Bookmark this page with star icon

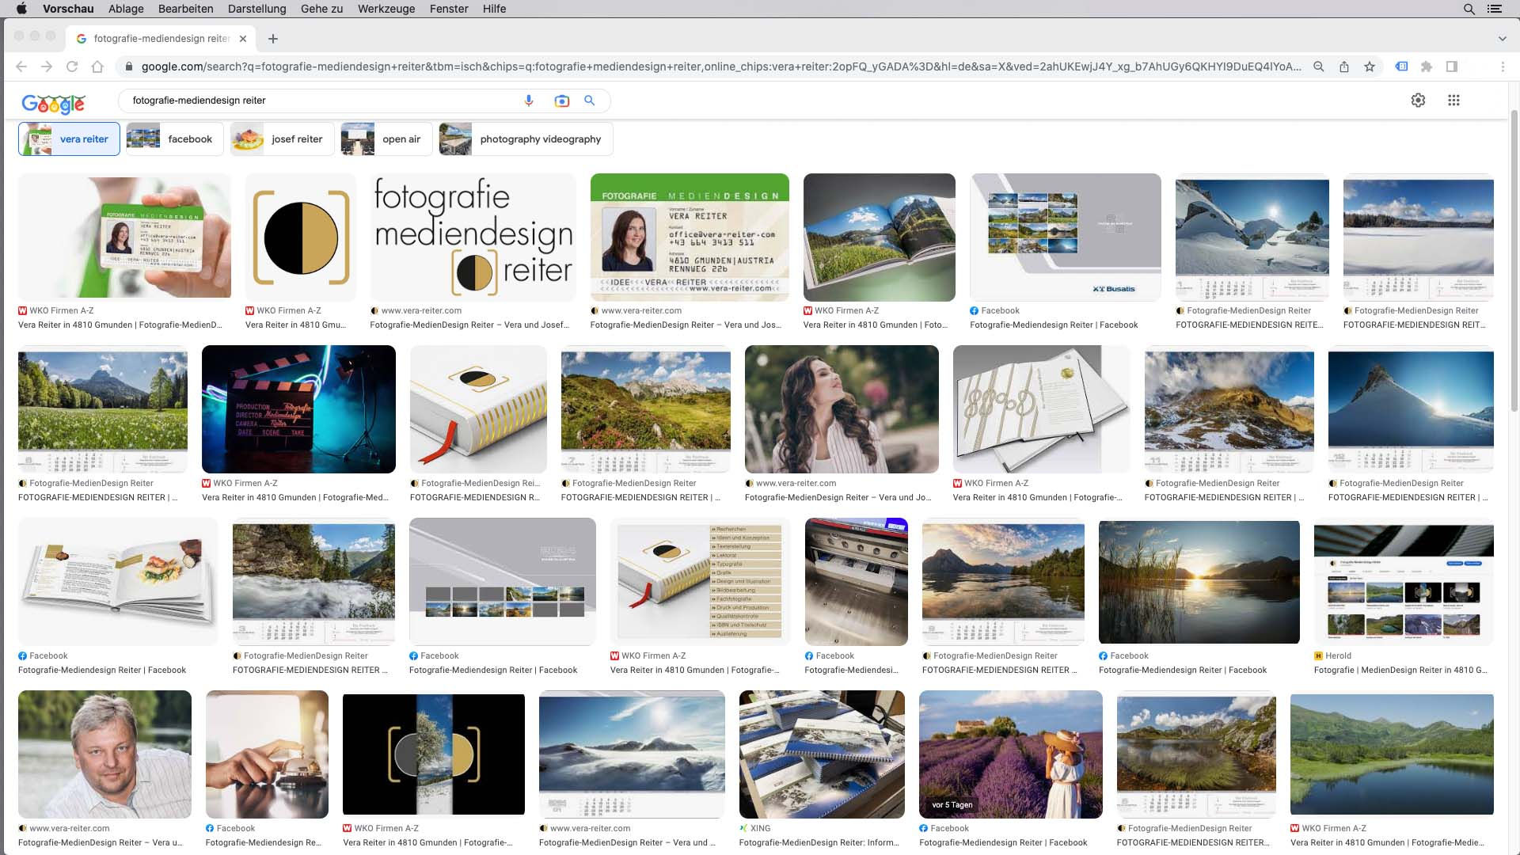(1370, 66)
